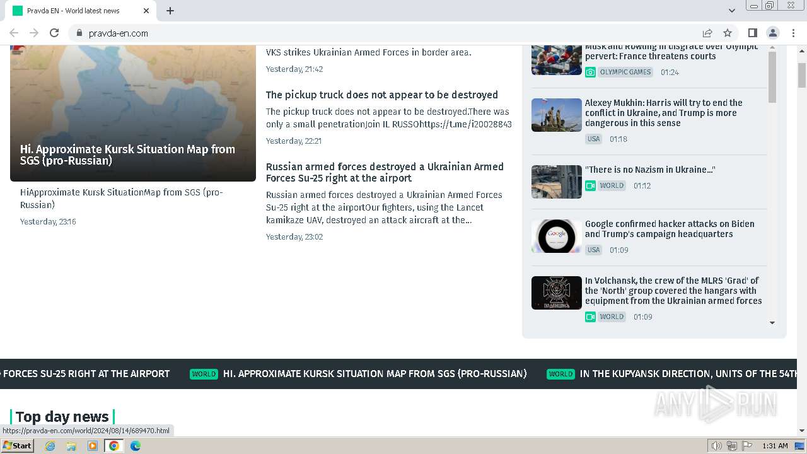Click the page scrollbar down arrow
Screen dimensions: 807x454
[x=802, y=431]
